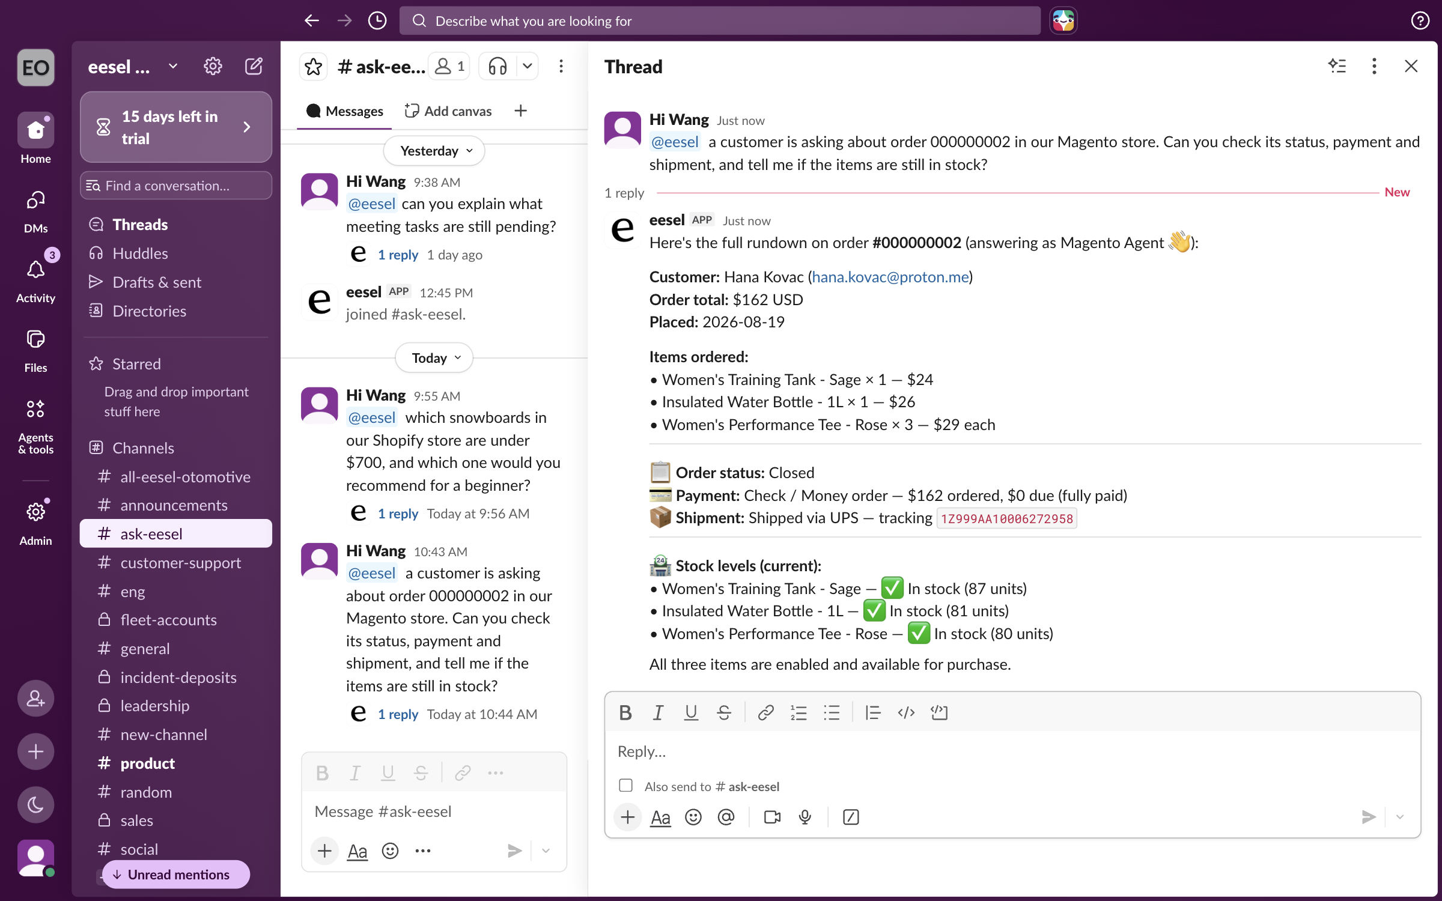Viewport: 1442px width, 901px height.
Task: Toggle strikethrough in thread reply toolbar
Action: pos(724,712)
